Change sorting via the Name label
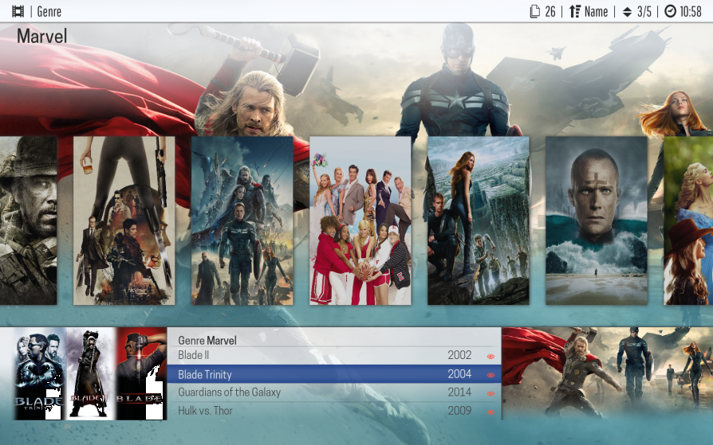Image resolution: width=713 pixels, height=445 pixels. click(x=596, y=11)
